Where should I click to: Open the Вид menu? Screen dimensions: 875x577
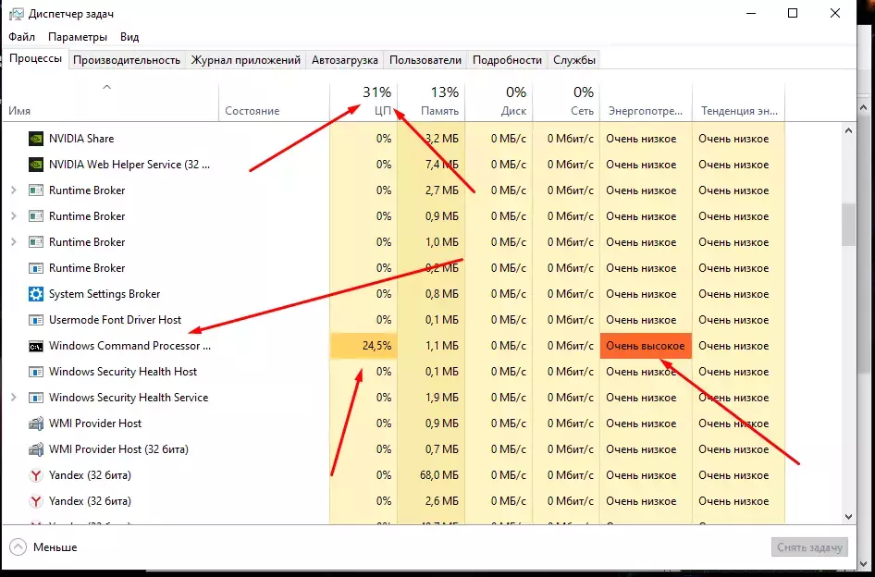coord(129,37)
